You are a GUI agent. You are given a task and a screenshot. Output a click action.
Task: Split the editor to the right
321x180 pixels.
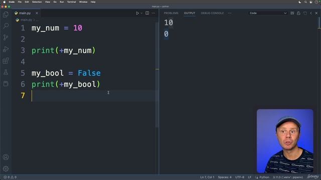[x=147, y=13]
